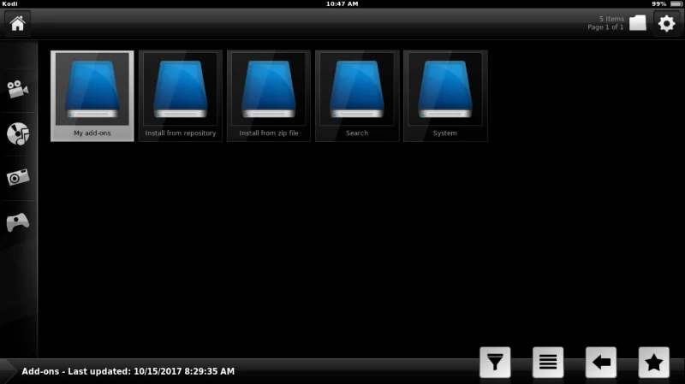The height and width of the screenshot is (384, 685).
Task: Go back using the arrow button
Action: pyautogui.click(x=601, y=362)
